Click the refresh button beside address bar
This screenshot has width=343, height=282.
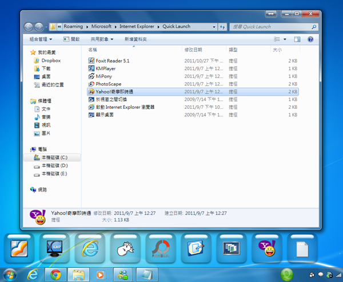222,27
